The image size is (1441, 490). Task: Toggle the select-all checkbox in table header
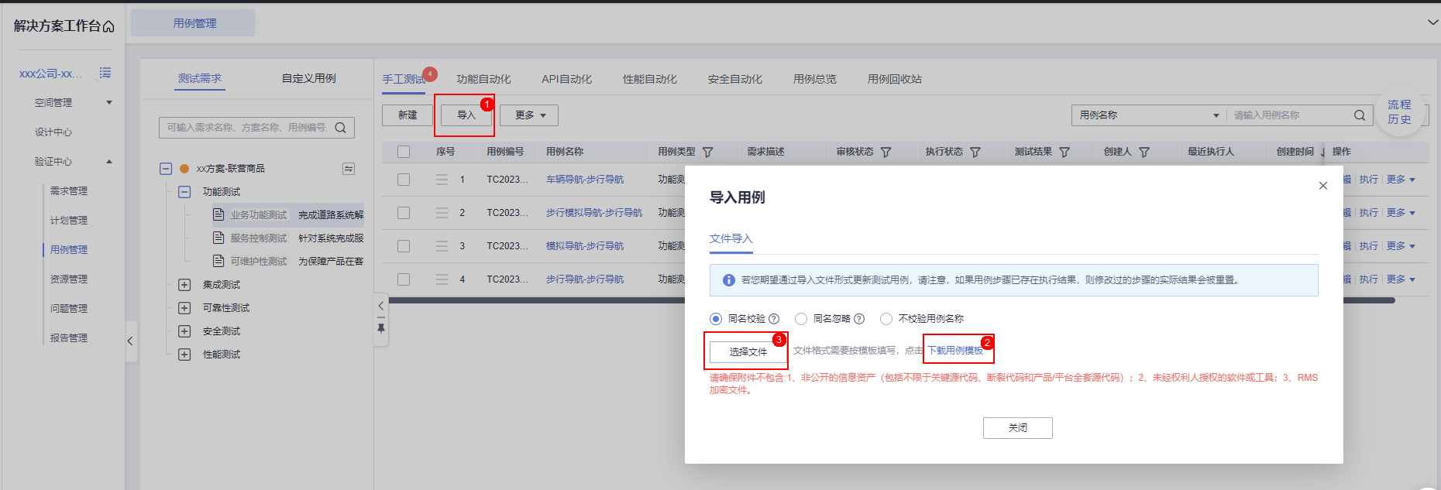404,152
